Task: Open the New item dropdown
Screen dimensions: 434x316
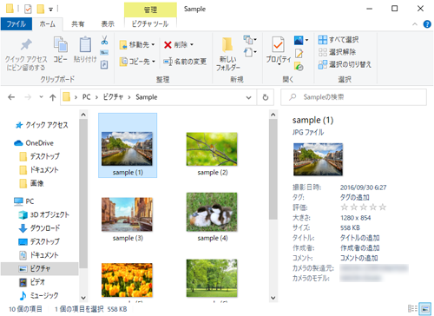Action: point(250,40)
